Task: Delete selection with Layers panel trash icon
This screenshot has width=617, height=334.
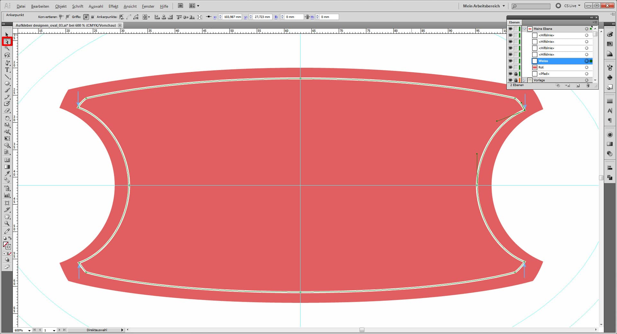Action: (x=588, y=86)
